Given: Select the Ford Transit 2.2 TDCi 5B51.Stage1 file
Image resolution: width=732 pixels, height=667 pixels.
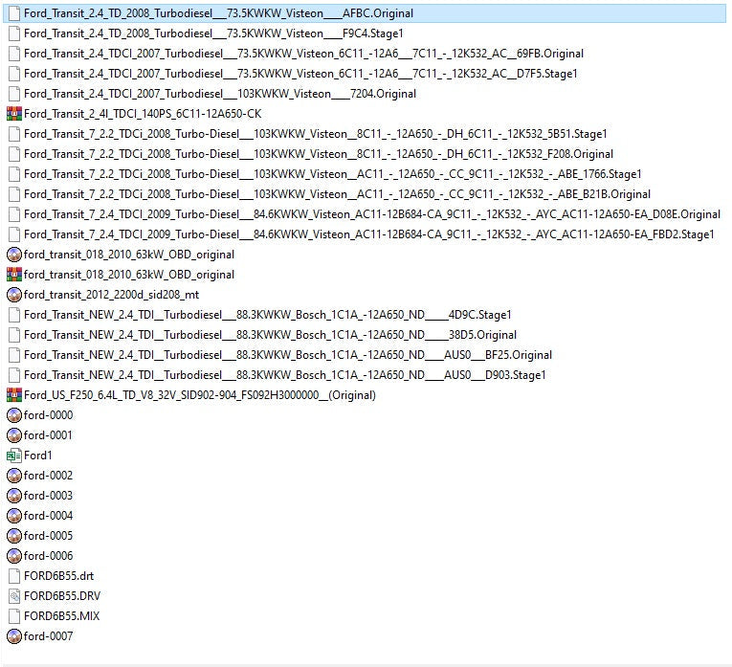Looking at the screenshot, I should 315,134.
